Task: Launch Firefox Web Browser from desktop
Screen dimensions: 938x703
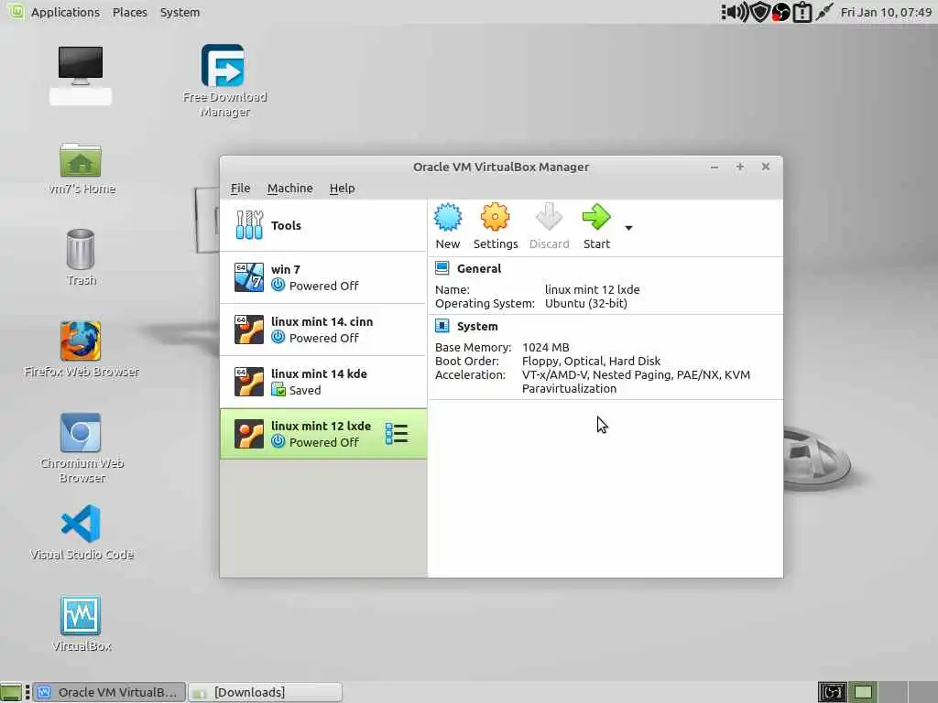Action: coord(81,341)
